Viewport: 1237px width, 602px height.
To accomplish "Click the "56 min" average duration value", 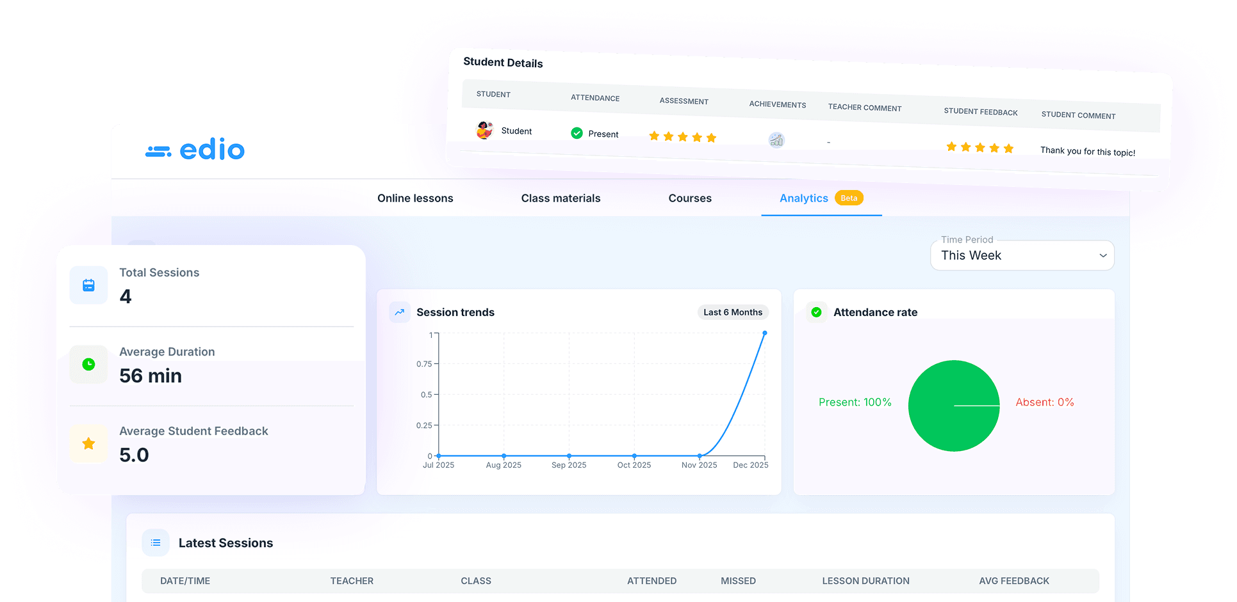I will tap(151, 376).
